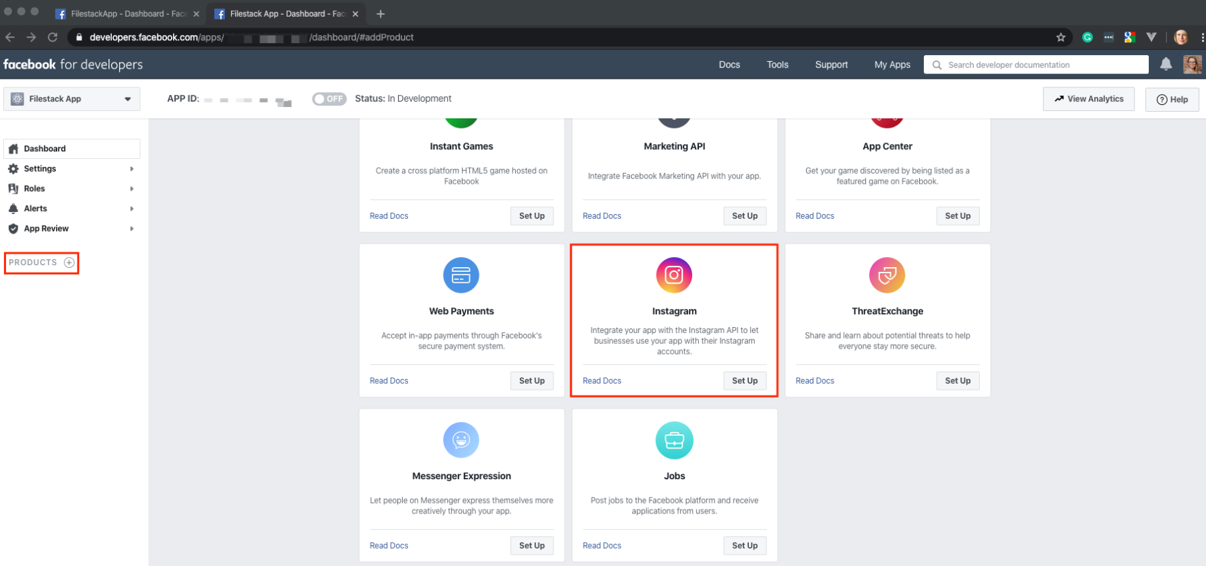Reload the page with the refresh icon
Viewport: 1206px width, 566px height.
(53, 37)
